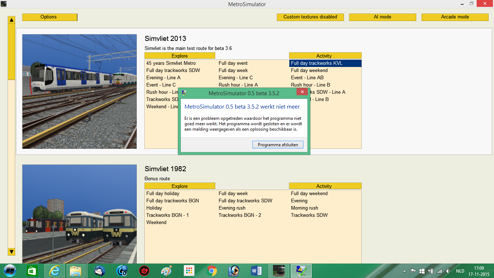This screenshot has width=494, height=278.
Task: Click the MetroSimulator title bar icon
Action: 4,4
